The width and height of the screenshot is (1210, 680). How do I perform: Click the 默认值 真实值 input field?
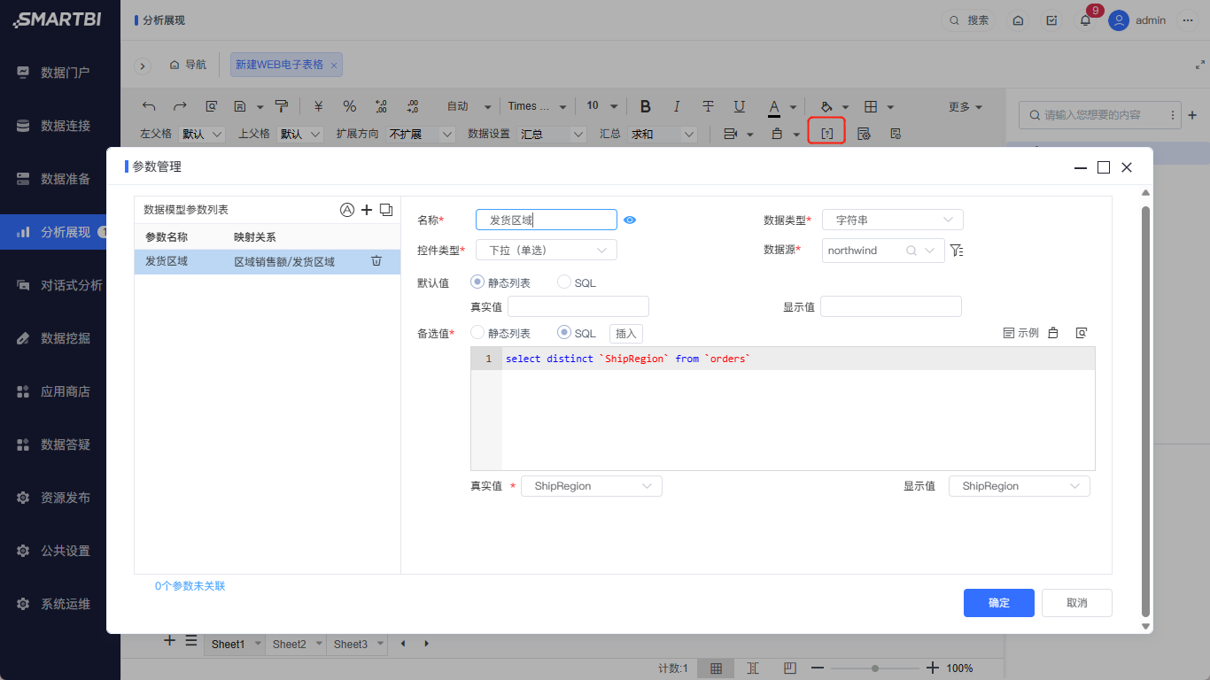(x=578, y=306)
